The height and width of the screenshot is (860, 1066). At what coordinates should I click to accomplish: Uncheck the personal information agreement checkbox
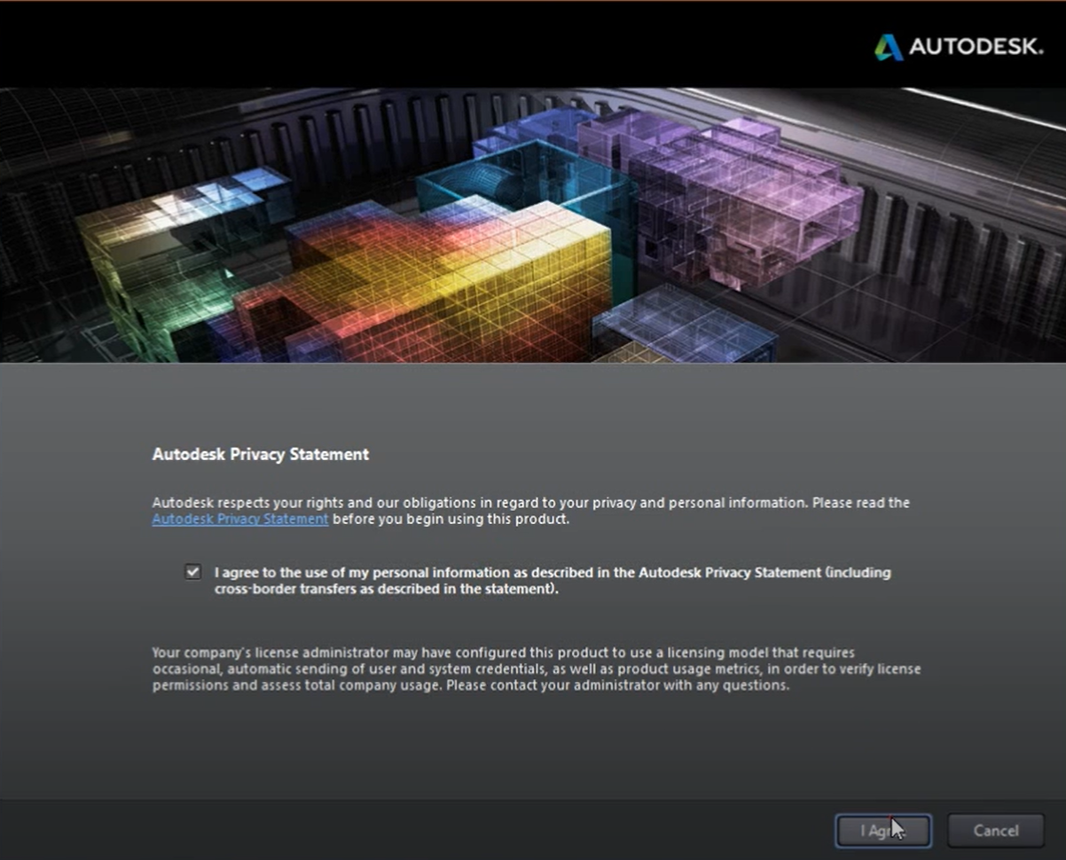click(192, 572)
